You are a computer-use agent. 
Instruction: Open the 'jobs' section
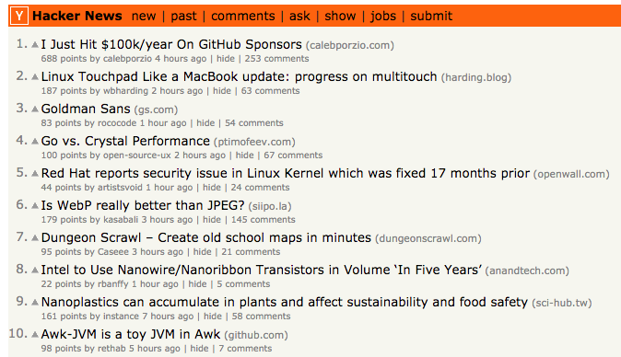pos(383,17)
